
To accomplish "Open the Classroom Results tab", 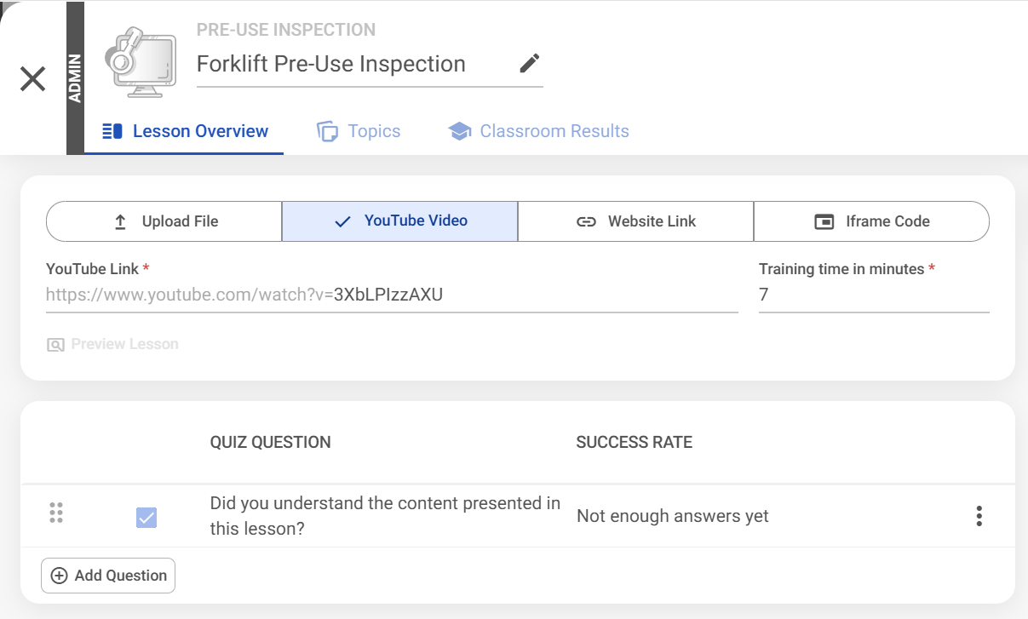I will click(538, 131).
